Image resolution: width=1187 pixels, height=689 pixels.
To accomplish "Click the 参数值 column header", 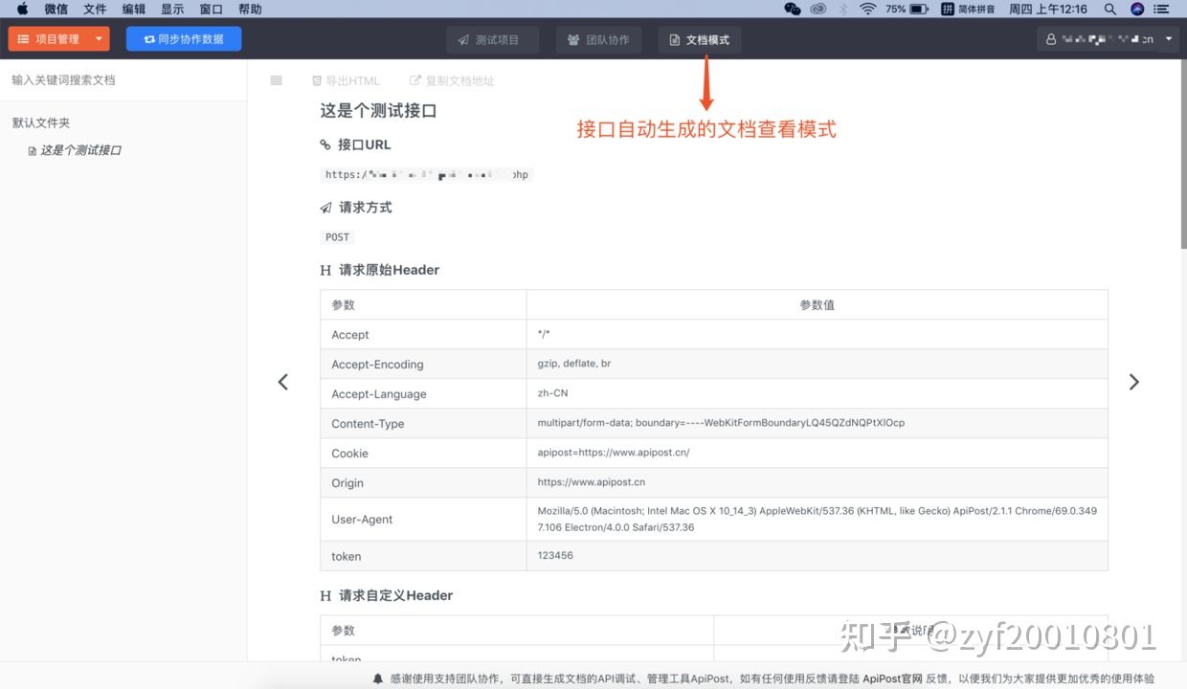I will [x=817, y=305].
